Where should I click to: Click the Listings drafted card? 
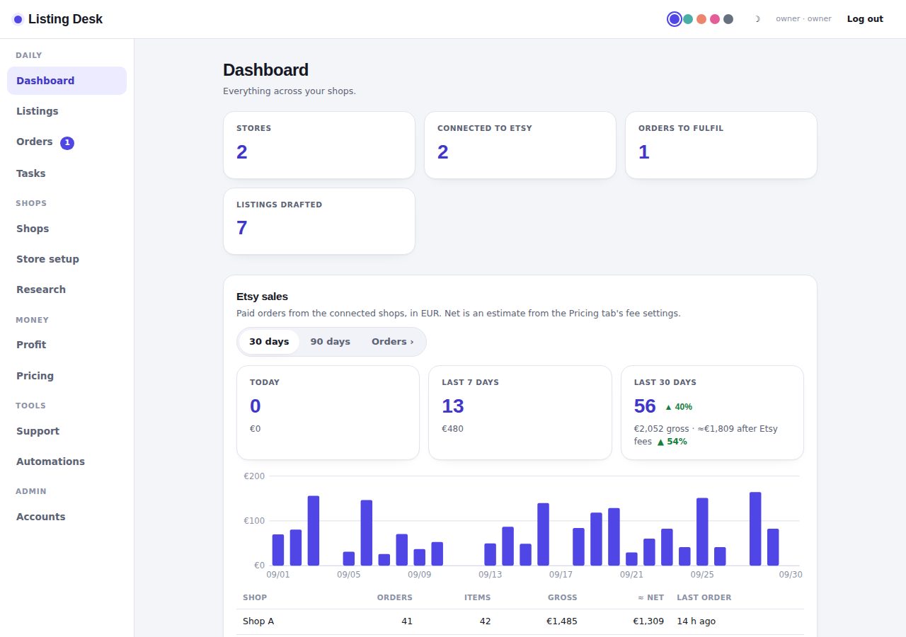click(319, 221)
